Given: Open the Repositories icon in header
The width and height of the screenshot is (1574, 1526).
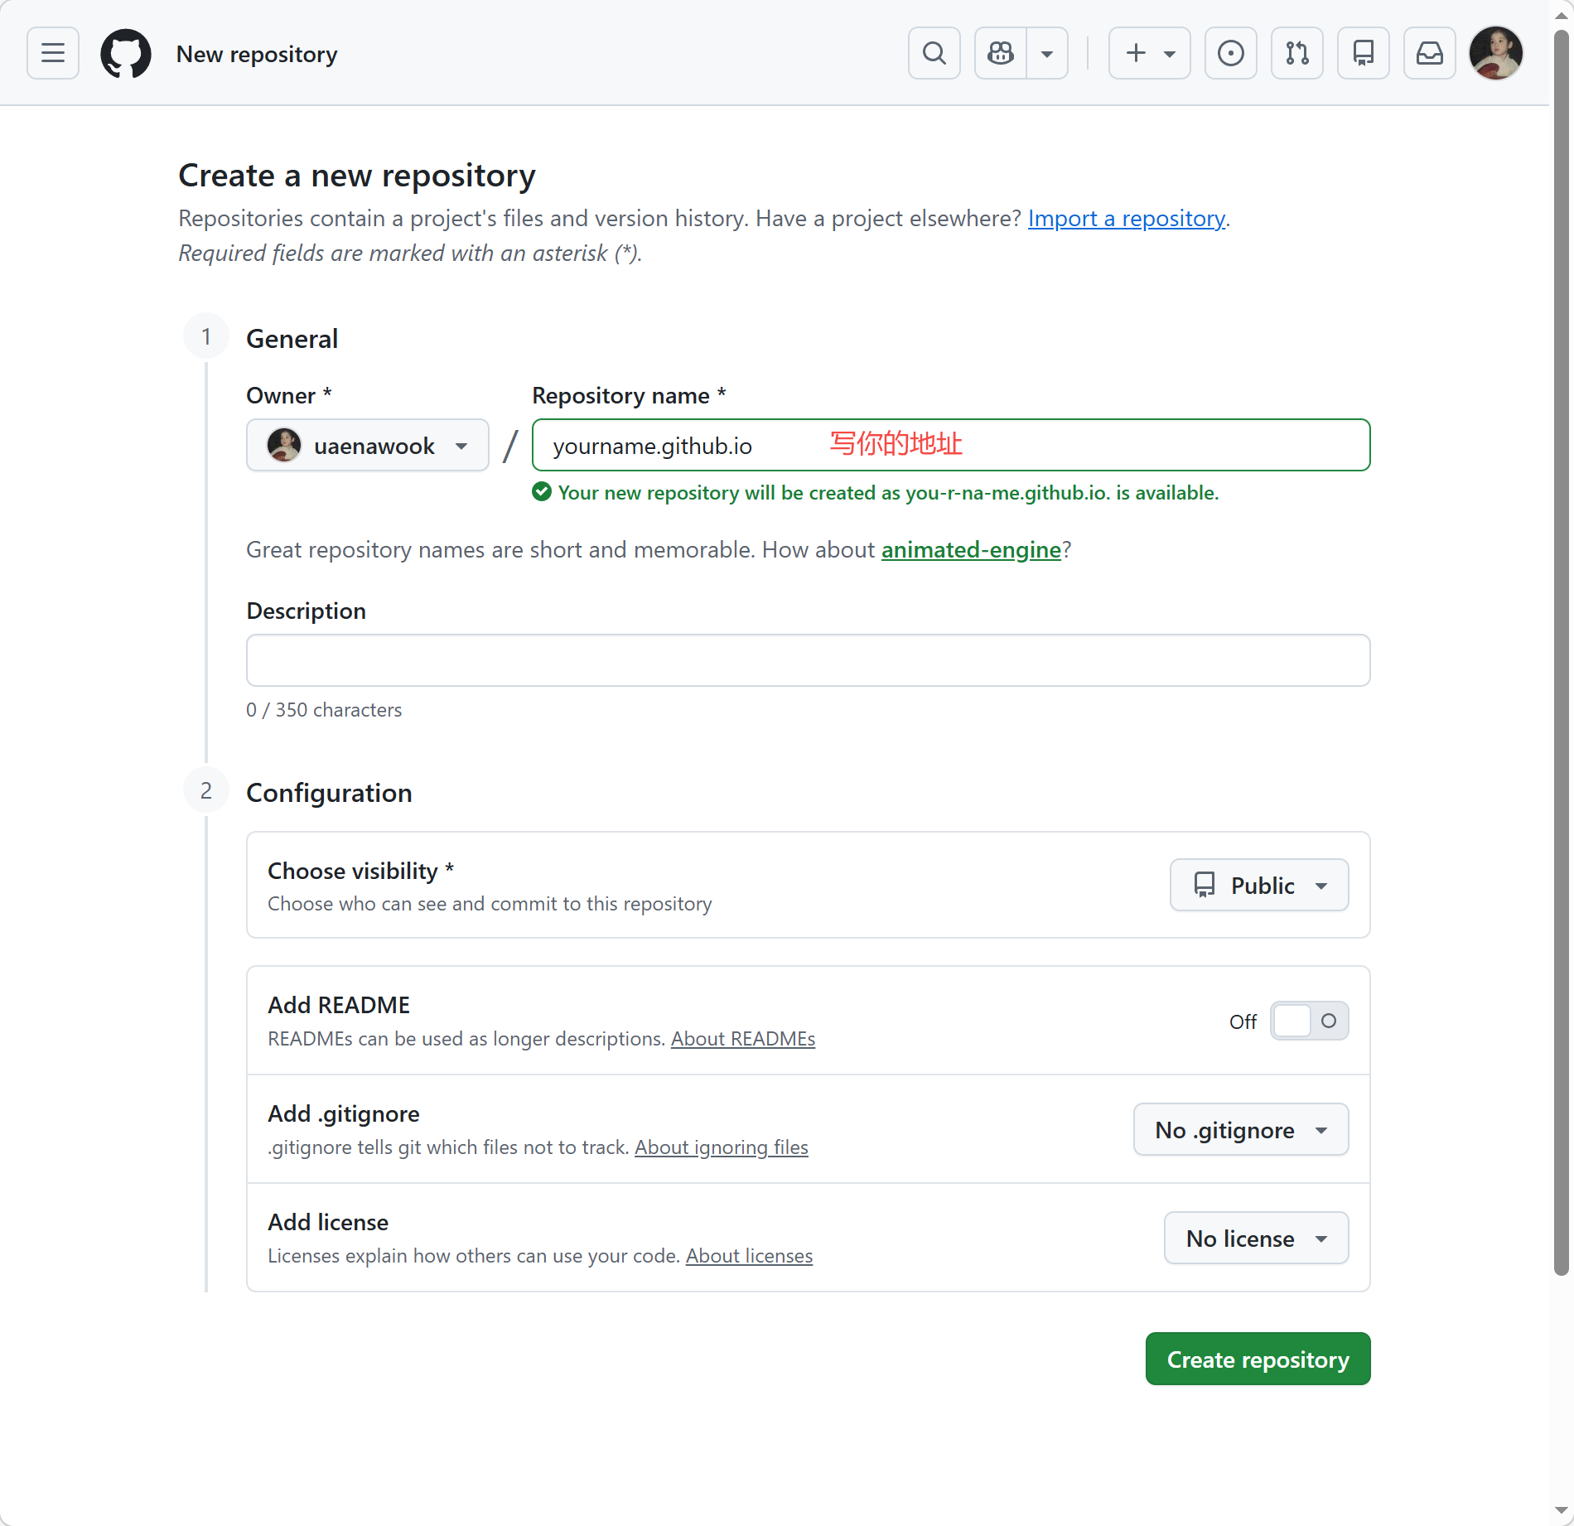Looking at the screenshot, I should (1363, 54).
